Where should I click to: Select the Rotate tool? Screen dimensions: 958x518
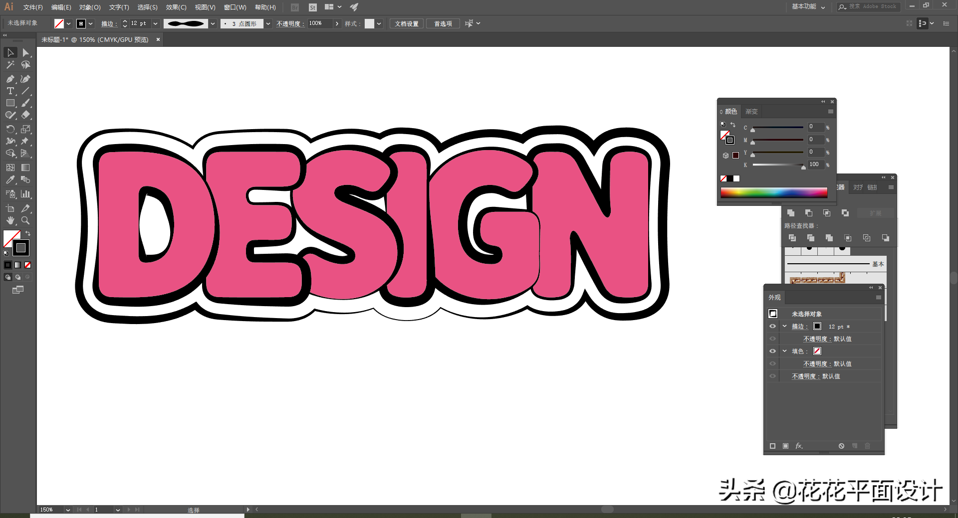[10, 129]
